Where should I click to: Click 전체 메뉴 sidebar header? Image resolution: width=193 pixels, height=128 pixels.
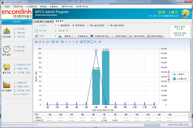[x=17, y=22]
